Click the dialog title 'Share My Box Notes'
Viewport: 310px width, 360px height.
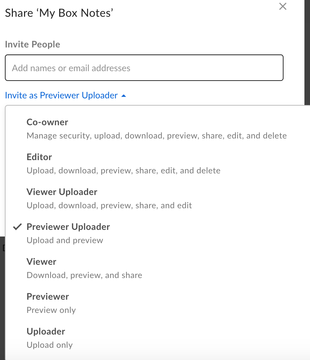[59, 13]
